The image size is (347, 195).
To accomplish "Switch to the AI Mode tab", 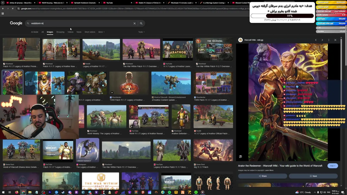I will point(35,32).
